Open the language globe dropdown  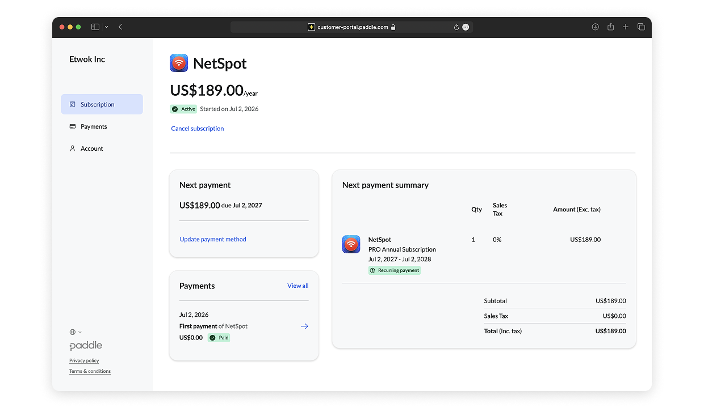(x=76, y=332)
